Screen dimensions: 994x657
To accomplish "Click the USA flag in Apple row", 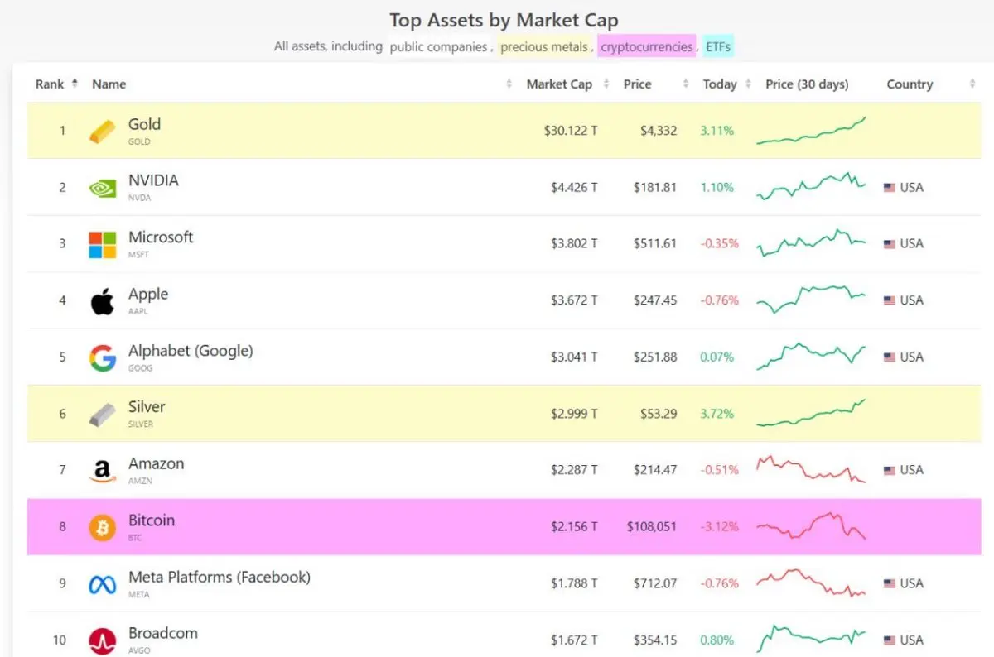I will coord(890,300).
